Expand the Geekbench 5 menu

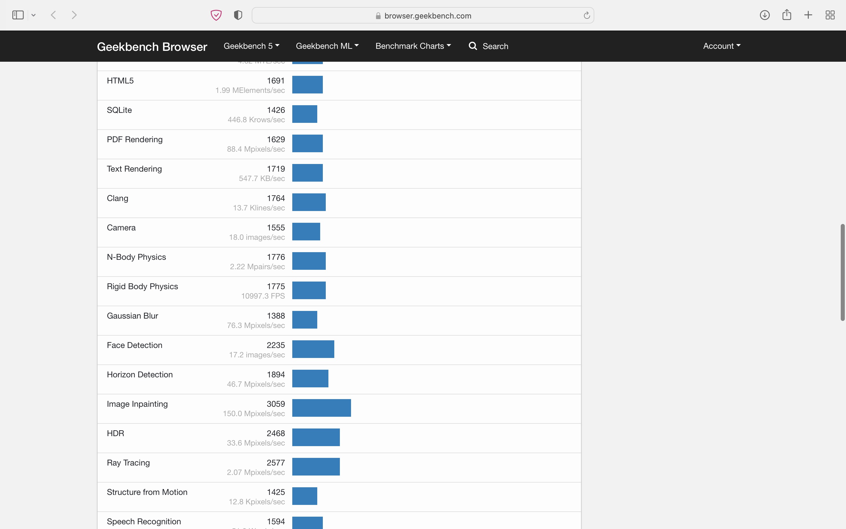[251, 46]
